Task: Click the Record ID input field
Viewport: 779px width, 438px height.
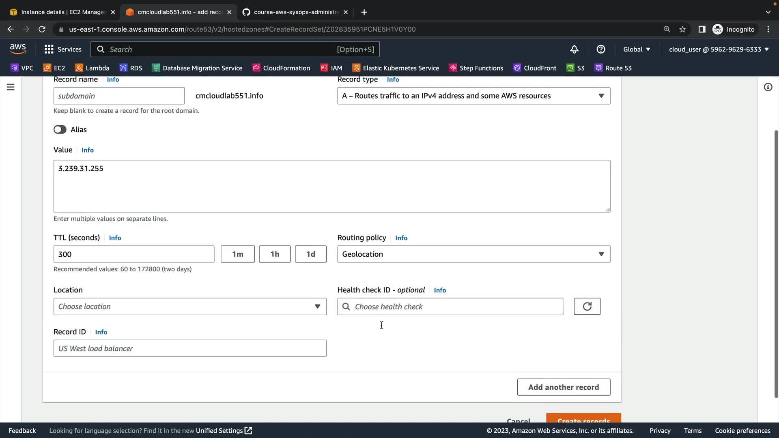Action: pyautogui.click(x=190, y=348)
